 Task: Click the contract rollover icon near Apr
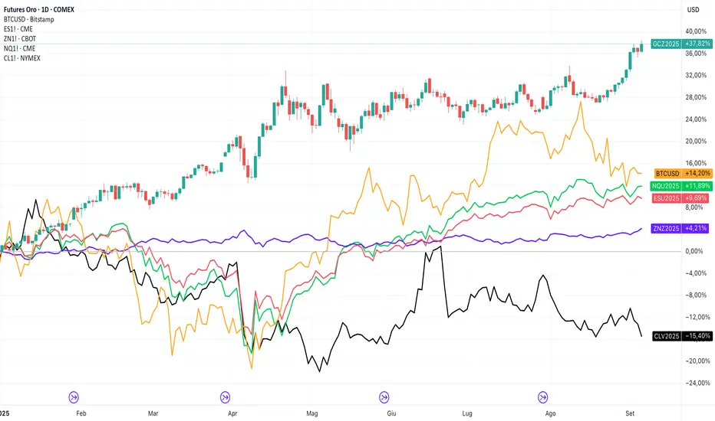[226, 397]
